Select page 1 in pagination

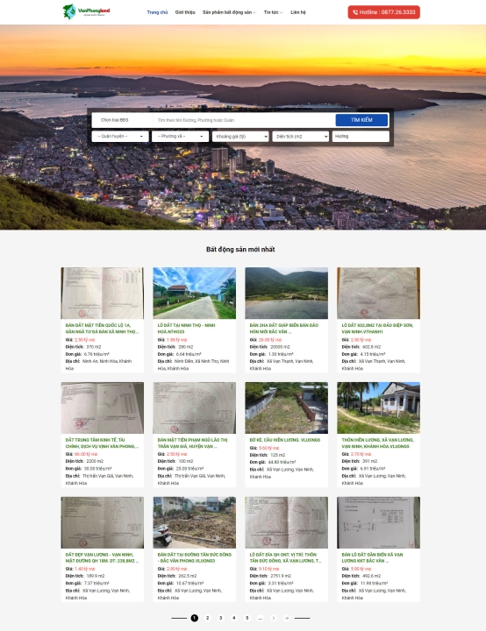tap(194, 618)
